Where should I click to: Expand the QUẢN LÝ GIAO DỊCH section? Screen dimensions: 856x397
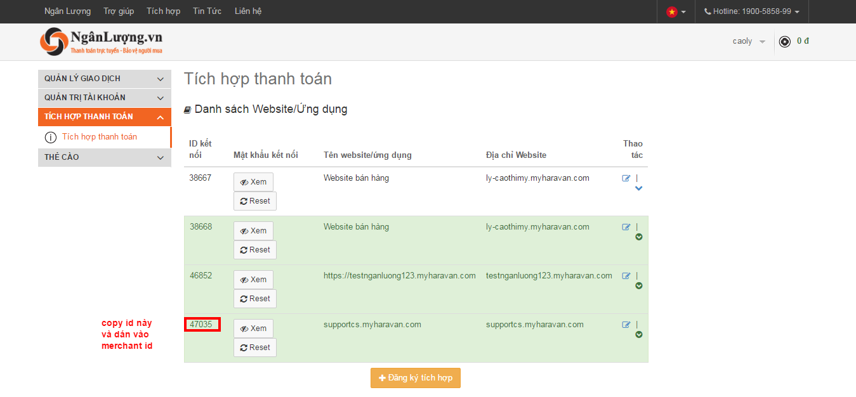pos(105,79)
